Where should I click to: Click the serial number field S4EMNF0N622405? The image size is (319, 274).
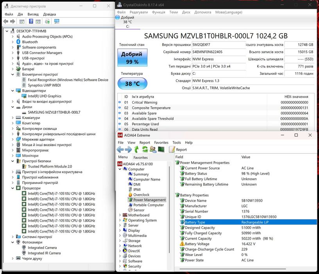219,52
